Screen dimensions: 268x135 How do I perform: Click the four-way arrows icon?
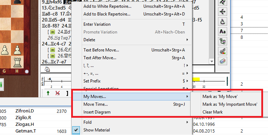222,12
